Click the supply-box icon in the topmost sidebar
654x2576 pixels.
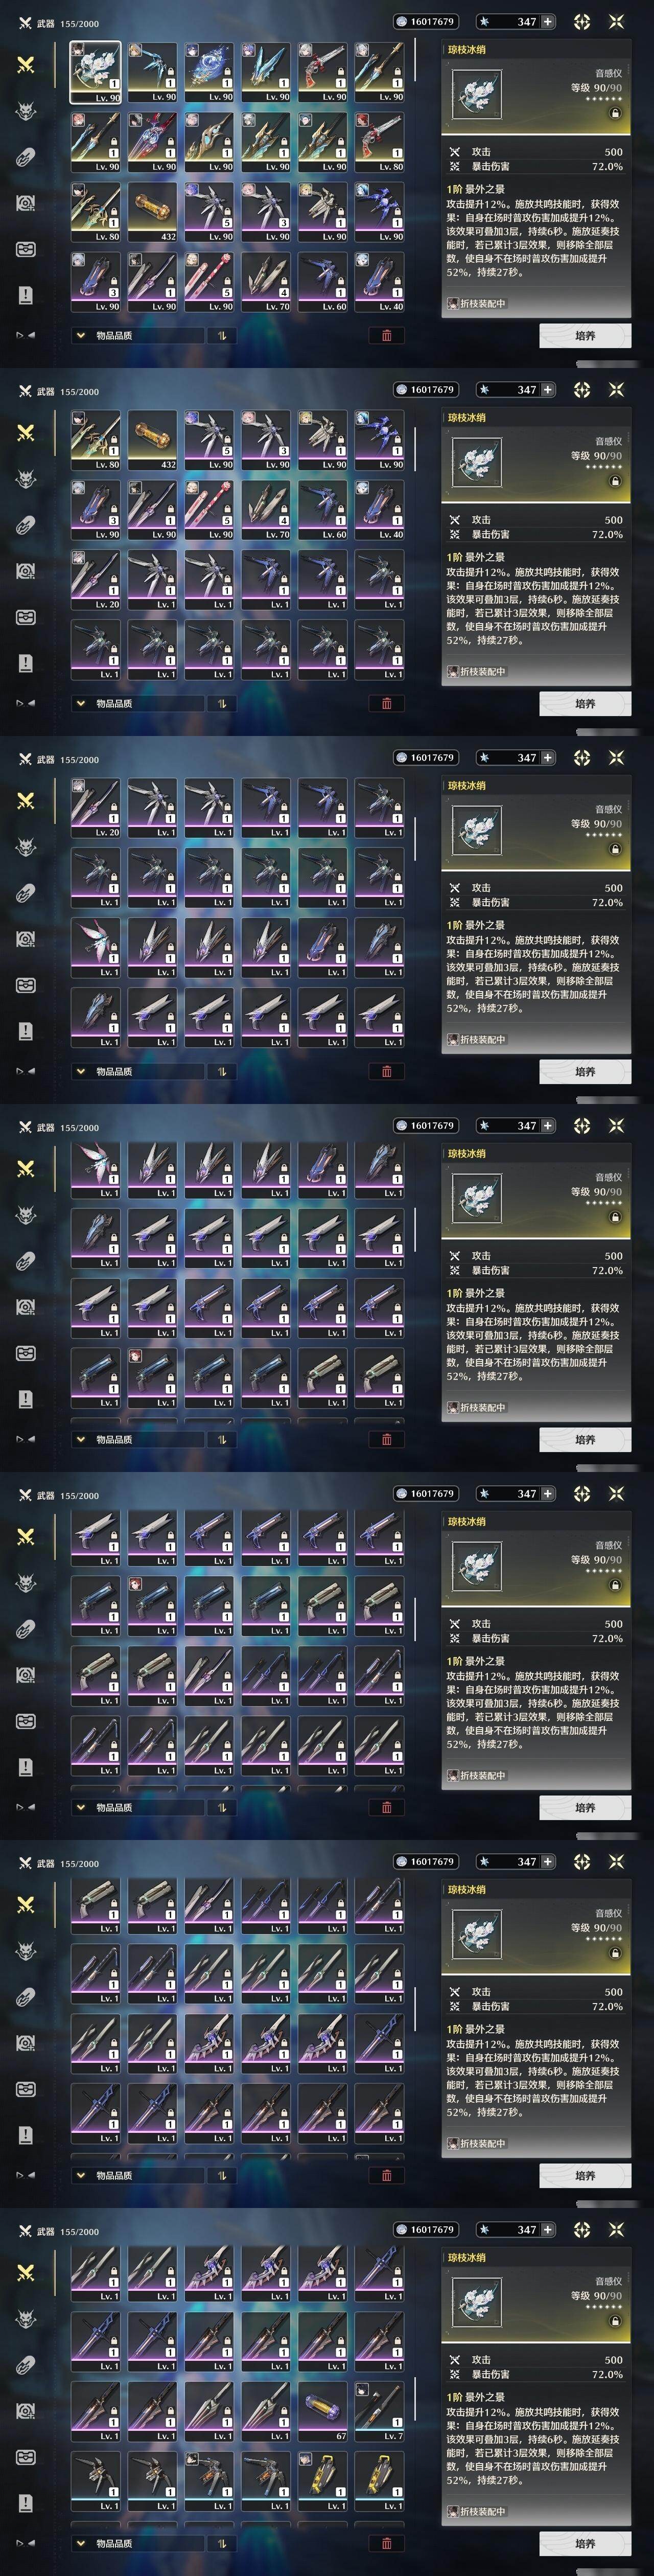coord(26,248)
